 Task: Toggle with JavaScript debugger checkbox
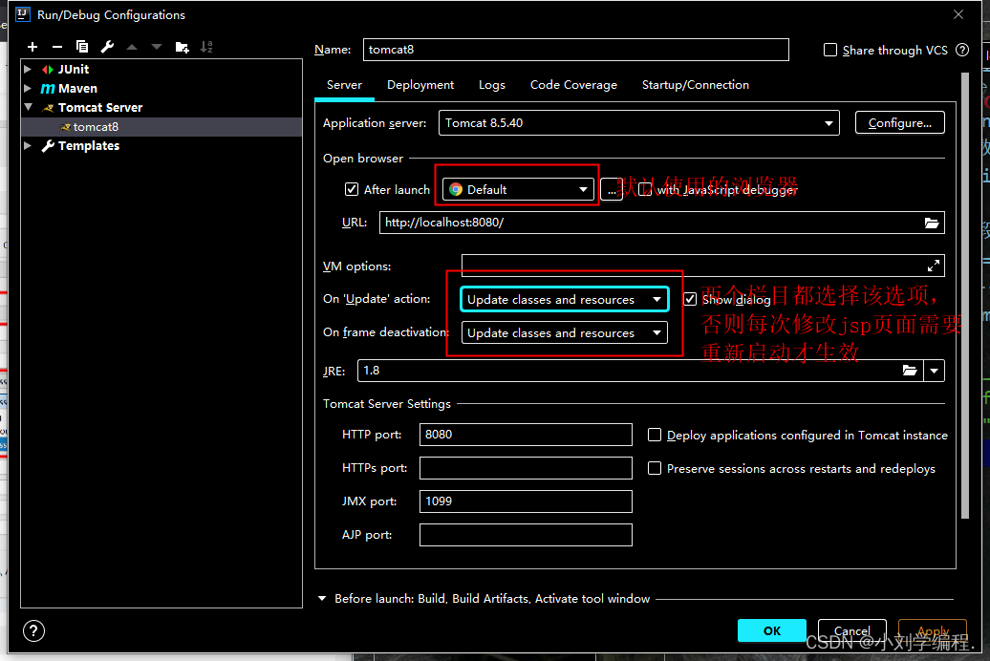645,189
